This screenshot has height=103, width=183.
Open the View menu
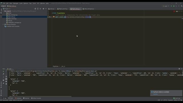(x=11, y=3)
